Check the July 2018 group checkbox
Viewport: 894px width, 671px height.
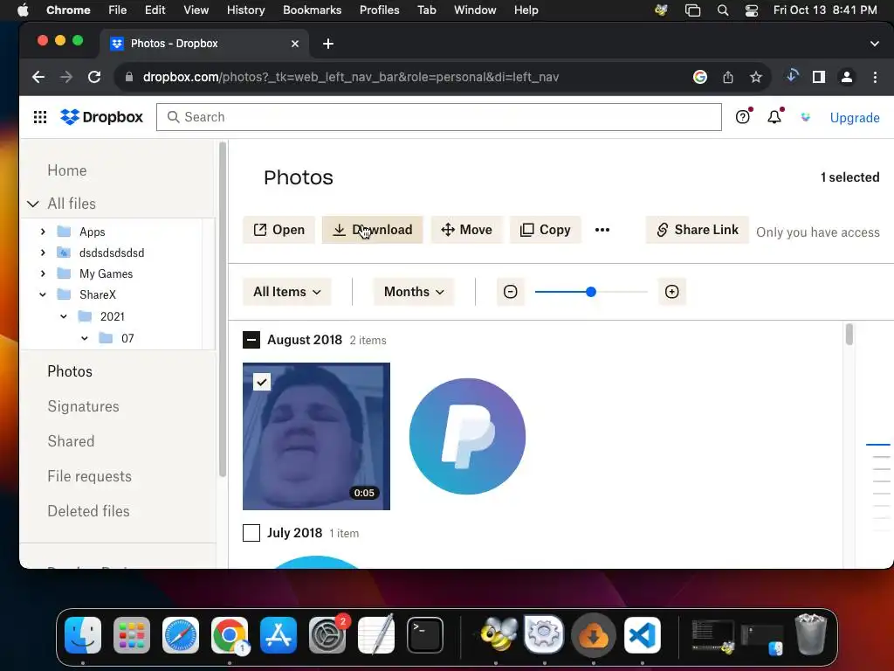[251, 533]
